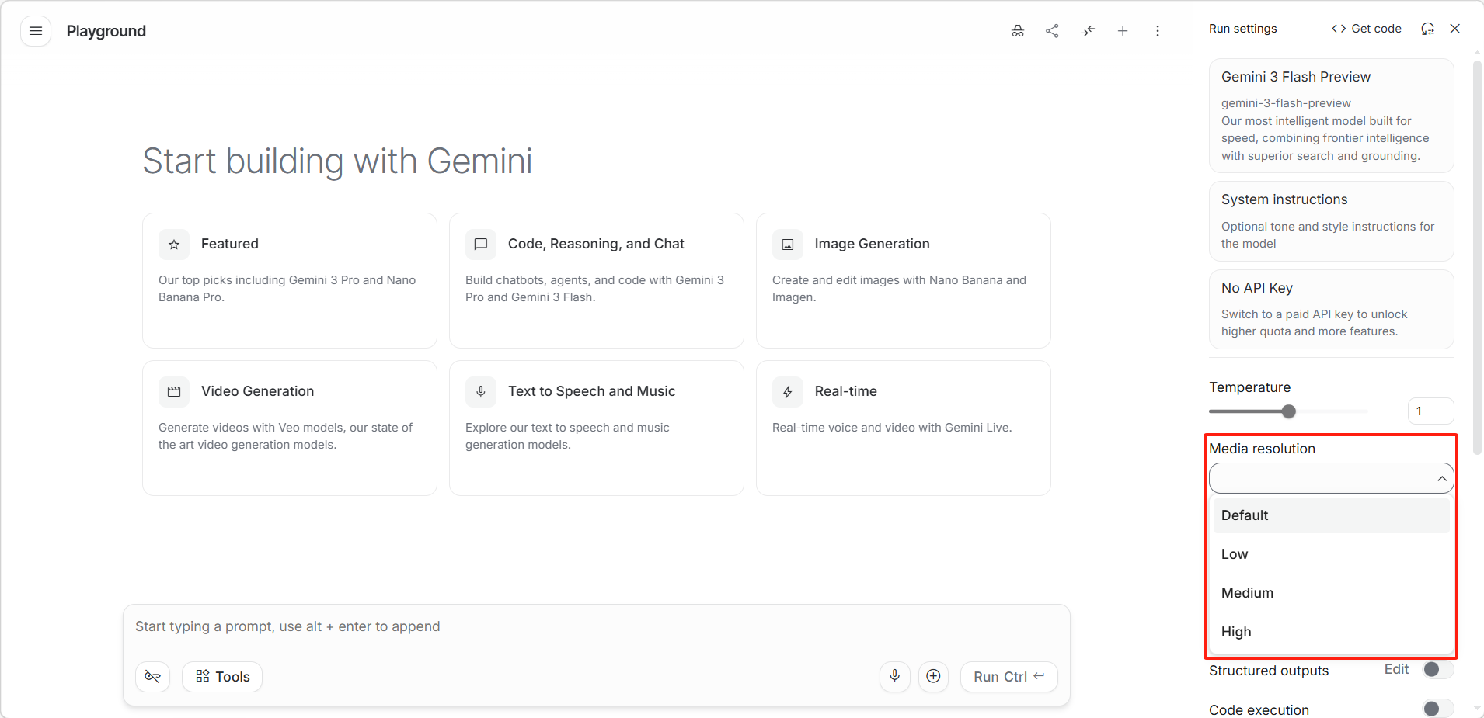Open the Gemini 3 Flash Preview model selector
The image size is (1484, 718).
click(x=1332, y=116)
